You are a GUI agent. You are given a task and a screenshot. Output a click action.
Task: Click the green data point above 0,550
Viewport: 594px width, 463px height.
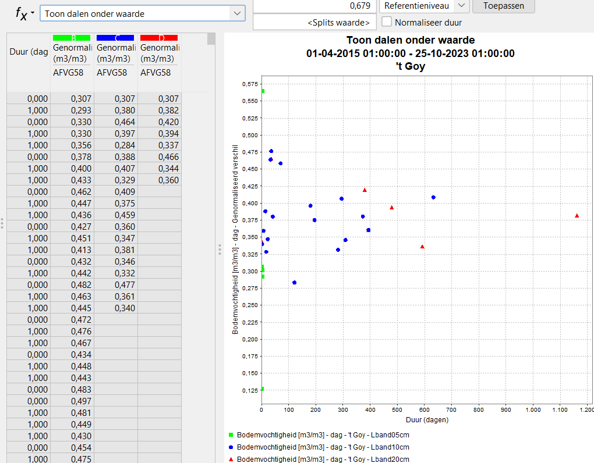click(263, 91)
